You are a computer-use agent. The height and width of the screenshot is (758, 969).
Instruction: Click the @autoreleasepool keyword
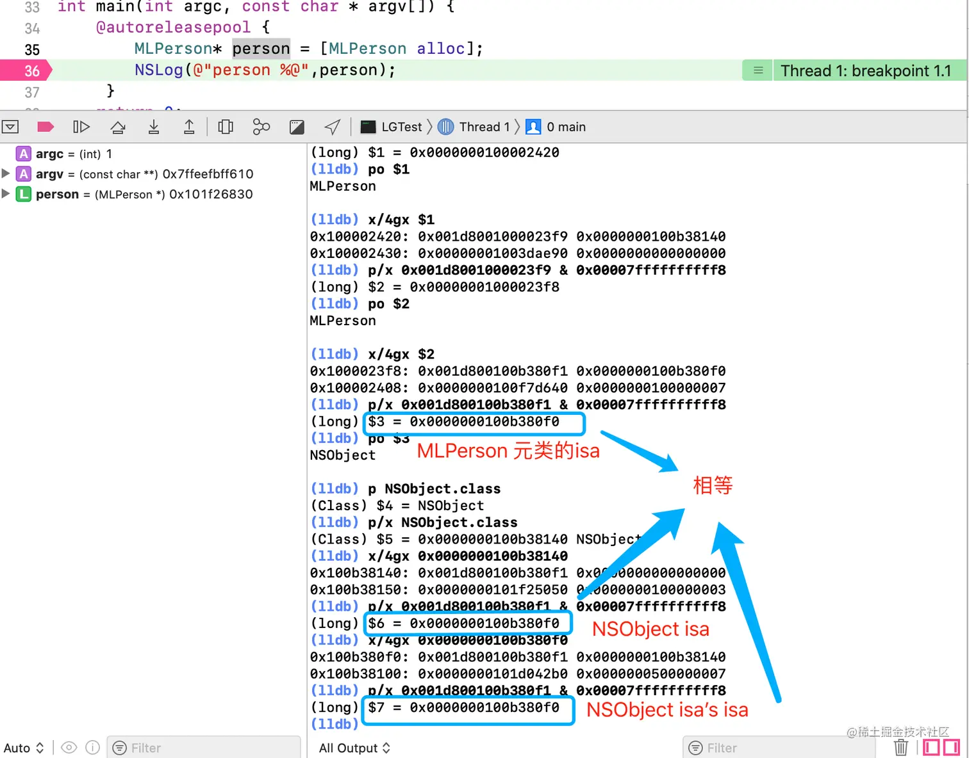173,28
